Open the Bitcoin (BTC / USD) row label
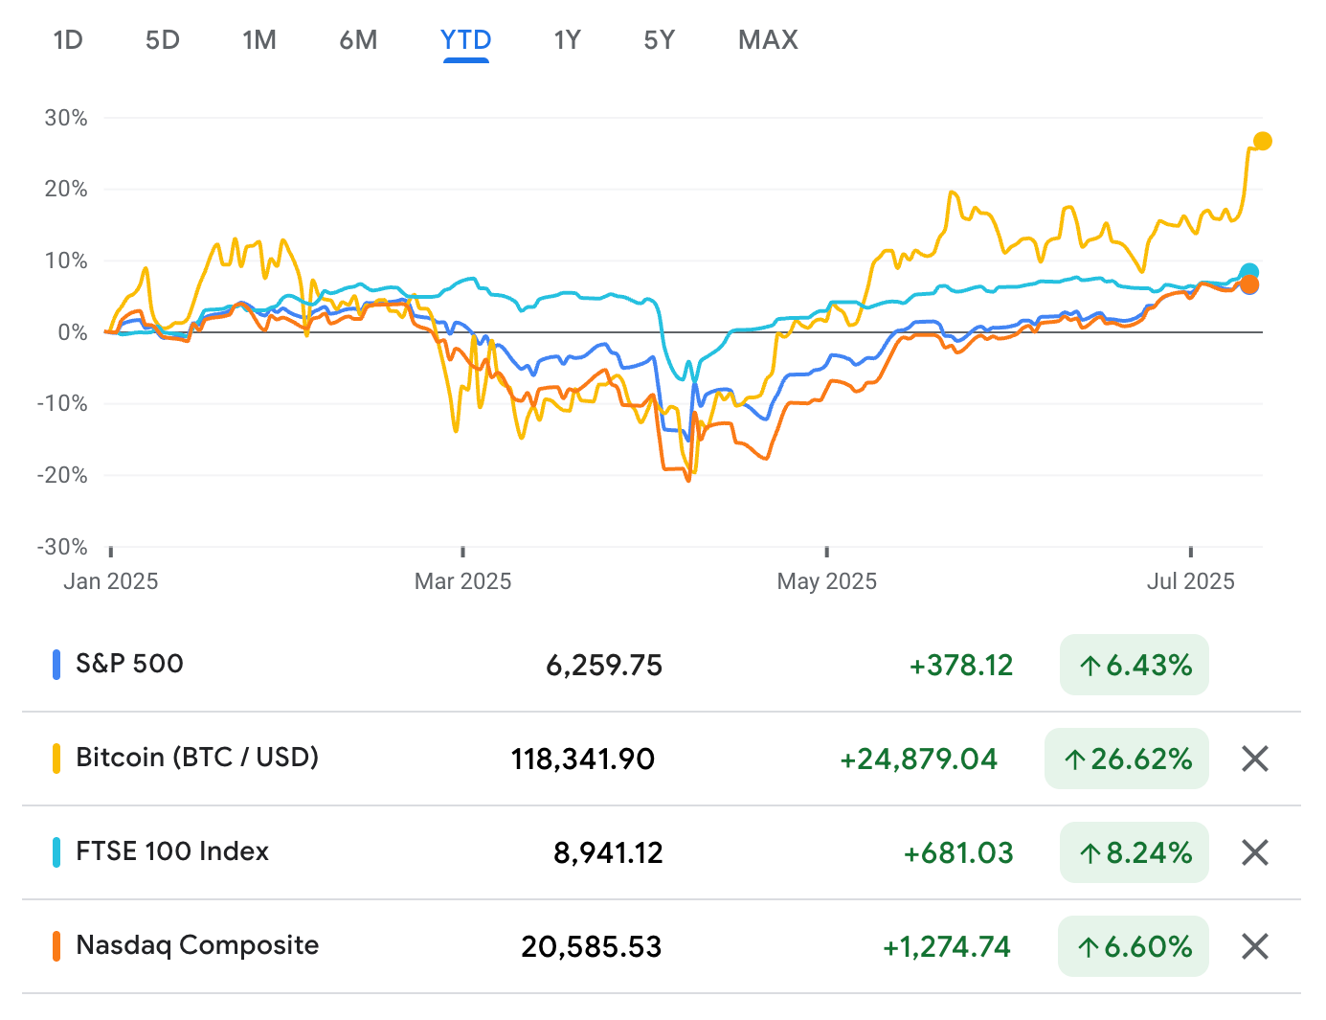Viewport: 1326px width, 1020px height. coord(197,758)
